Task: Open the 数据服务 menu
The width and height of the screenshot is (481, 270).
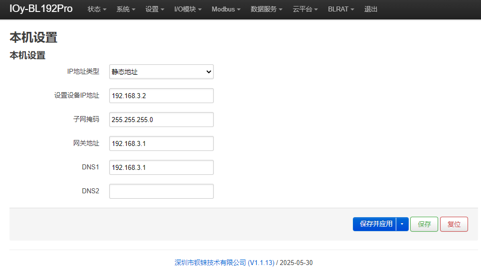Action: [x=266, y=9]
